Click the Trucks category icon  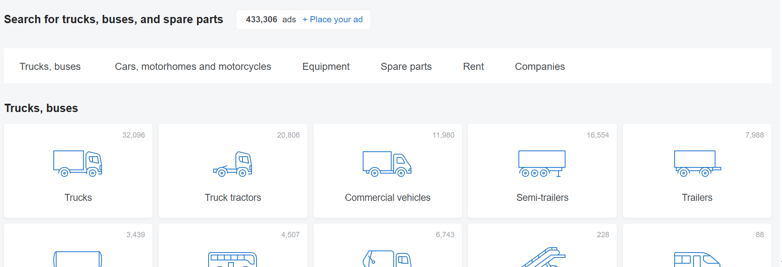[78, 164]
